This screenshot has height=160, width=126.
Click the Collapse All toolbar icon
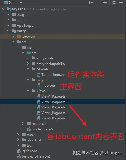point(105,2)
